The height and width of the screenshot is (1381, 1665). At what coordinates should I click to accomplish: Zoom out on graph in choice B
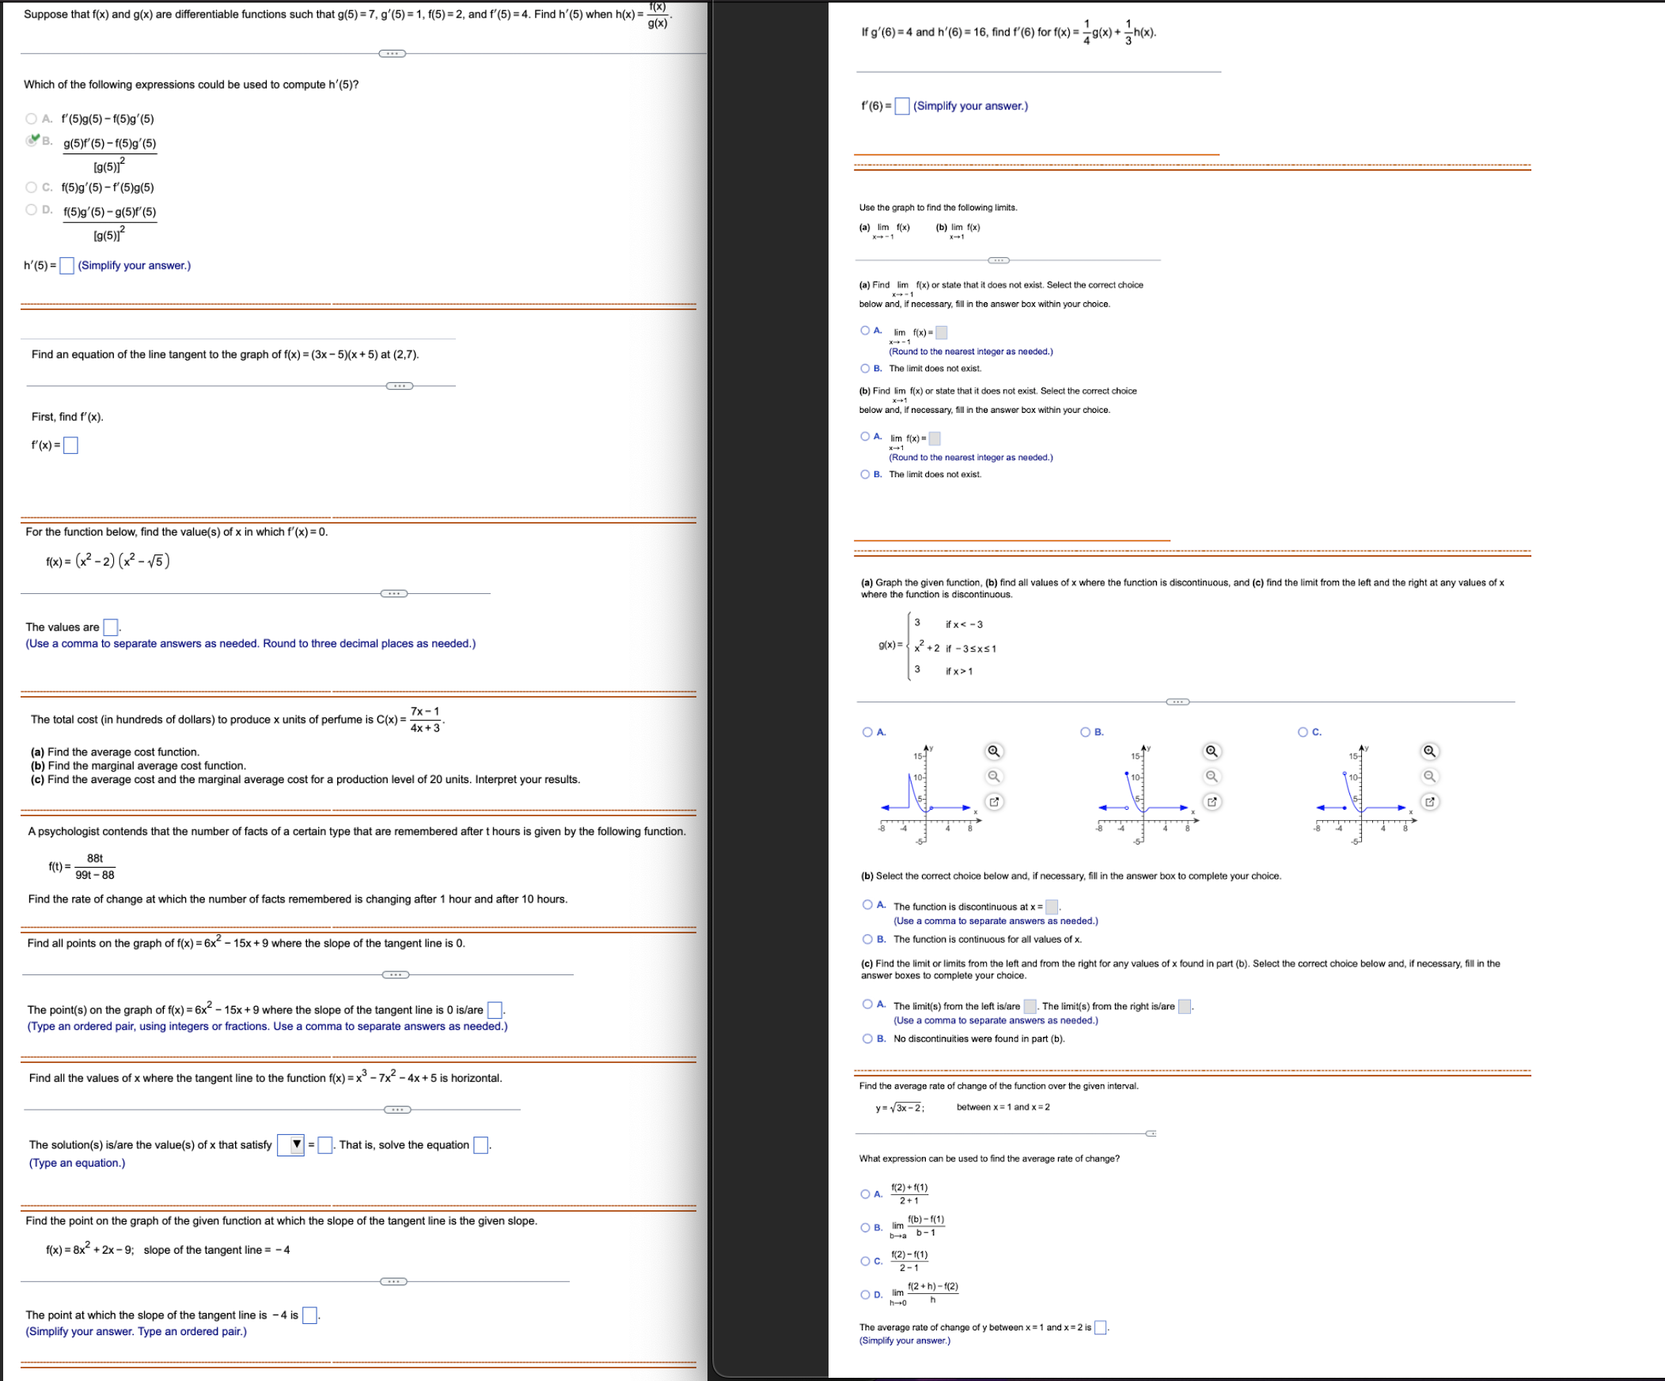tap(1212, 777)
